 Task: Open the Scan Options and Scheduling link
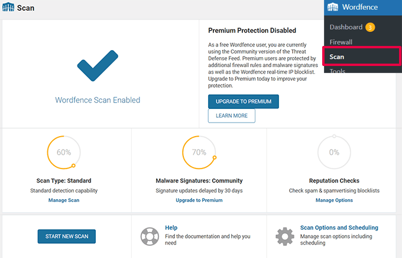tap(339, 227)
